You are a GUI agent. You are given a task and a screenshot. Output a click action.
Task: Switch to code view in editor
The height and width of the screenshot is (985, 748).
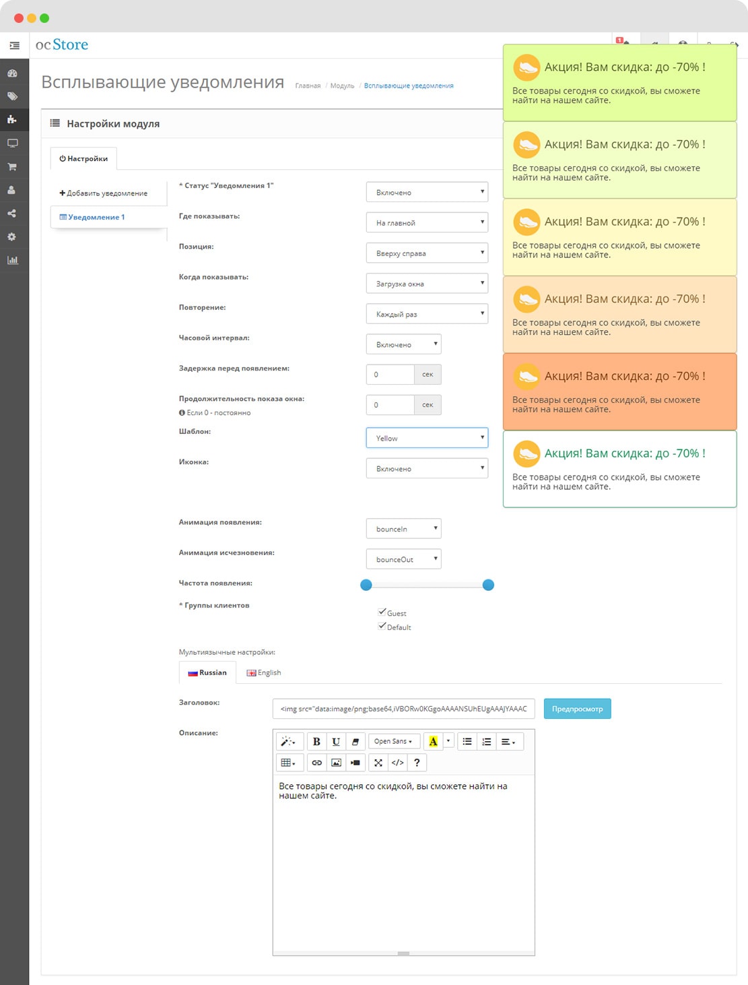[x=398, y=763]
